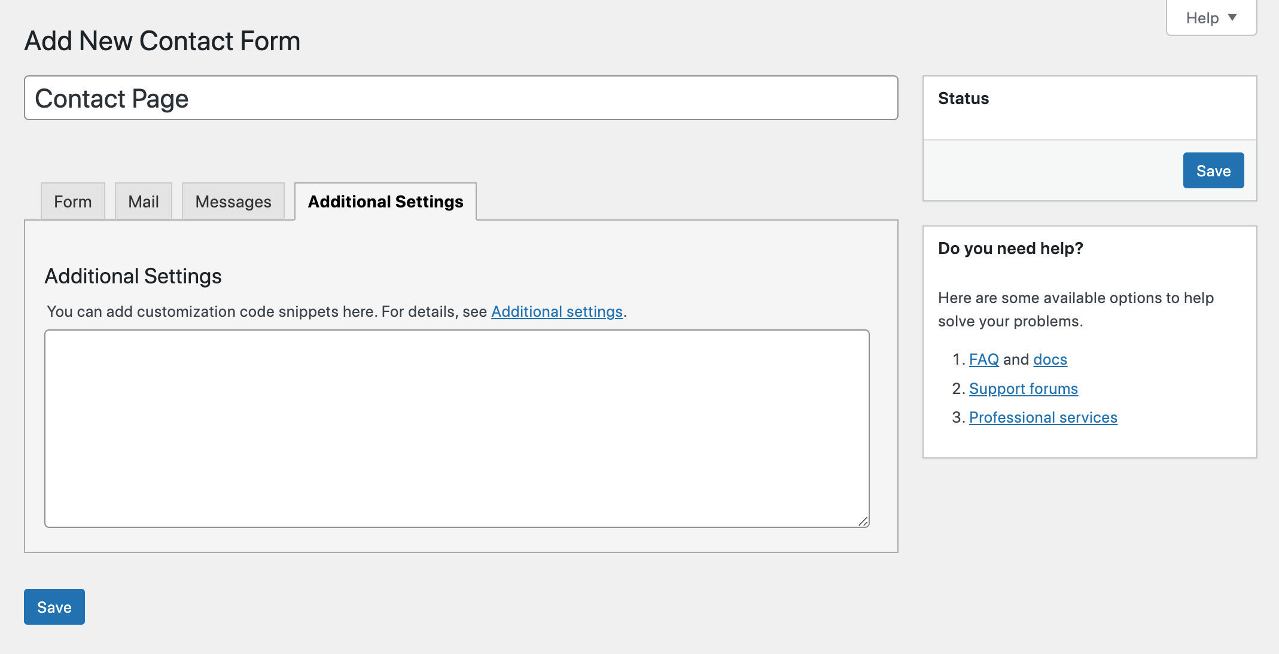Click the Additional Settings tab
Image resolution: width=1279 pixels, height=654 pixels.
(385, 201)
